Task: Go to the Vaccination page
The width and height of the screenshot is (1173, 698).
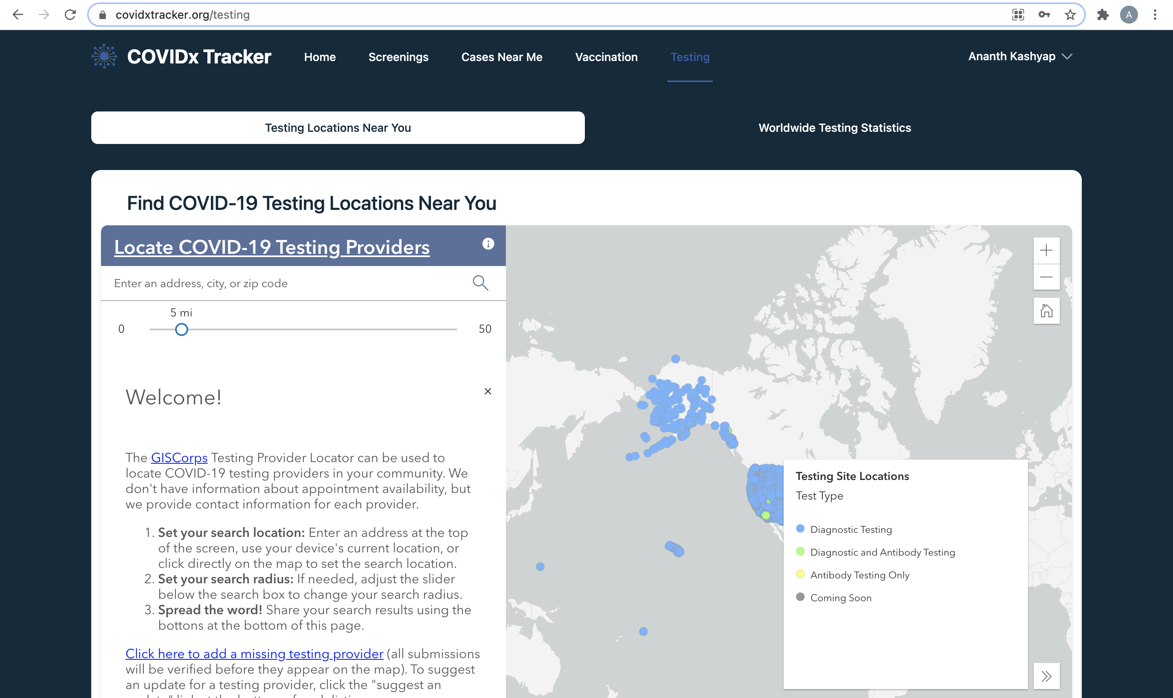Action: [606, 57]
